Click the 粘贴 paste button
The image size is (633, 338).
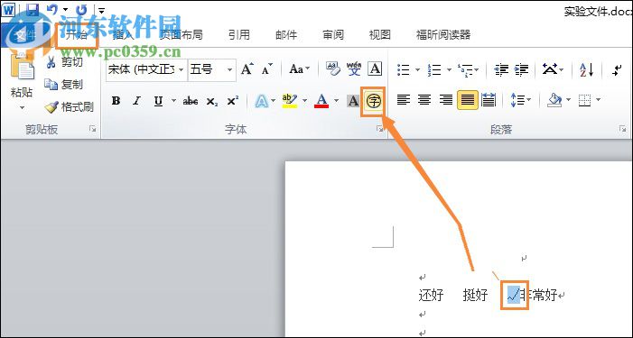click(22, 76)
